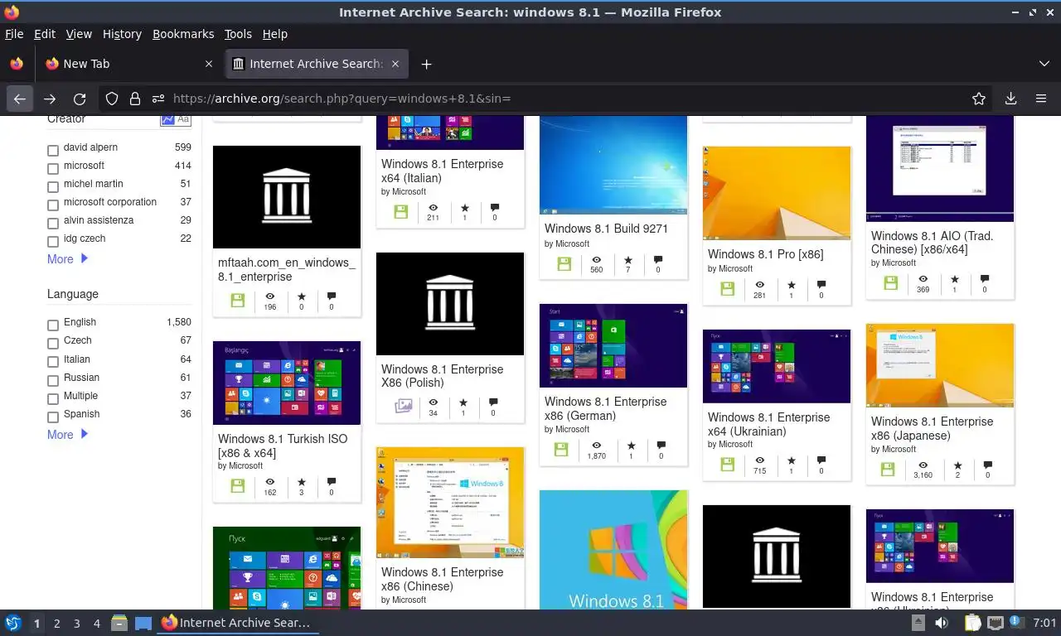Check the Italian language filter
This screenshot has width=1061, height=636.
click(x=53, y=363)
